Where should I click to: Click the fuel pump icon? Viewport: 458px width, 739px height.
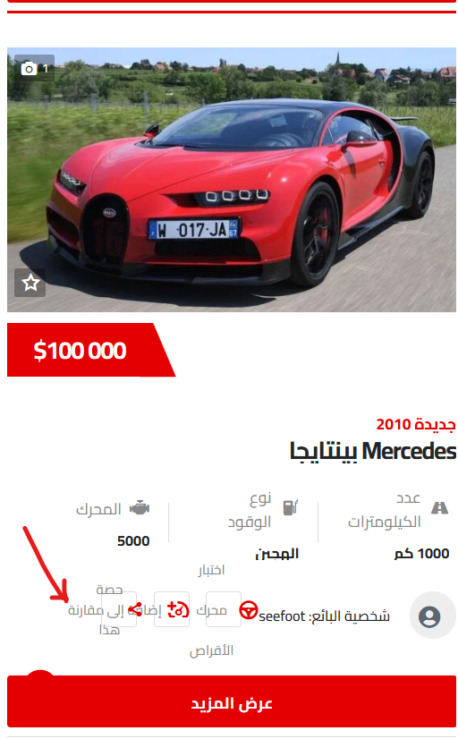point(290,507)
